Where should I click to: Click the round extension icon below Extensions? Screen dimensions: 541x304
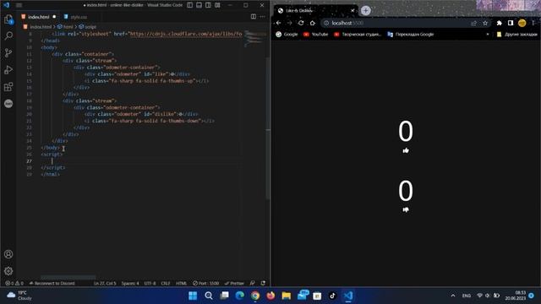point(8,103)
